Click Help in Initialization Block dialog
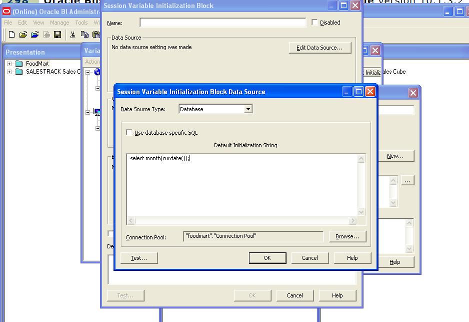This screenshot has height=322, width=469. tap(337, 295)
